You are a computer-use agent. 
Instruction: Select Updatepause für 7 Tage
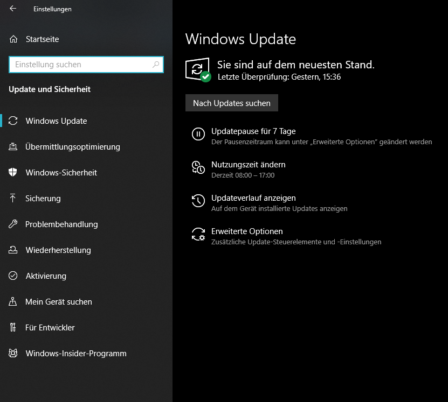pos(253,131)
